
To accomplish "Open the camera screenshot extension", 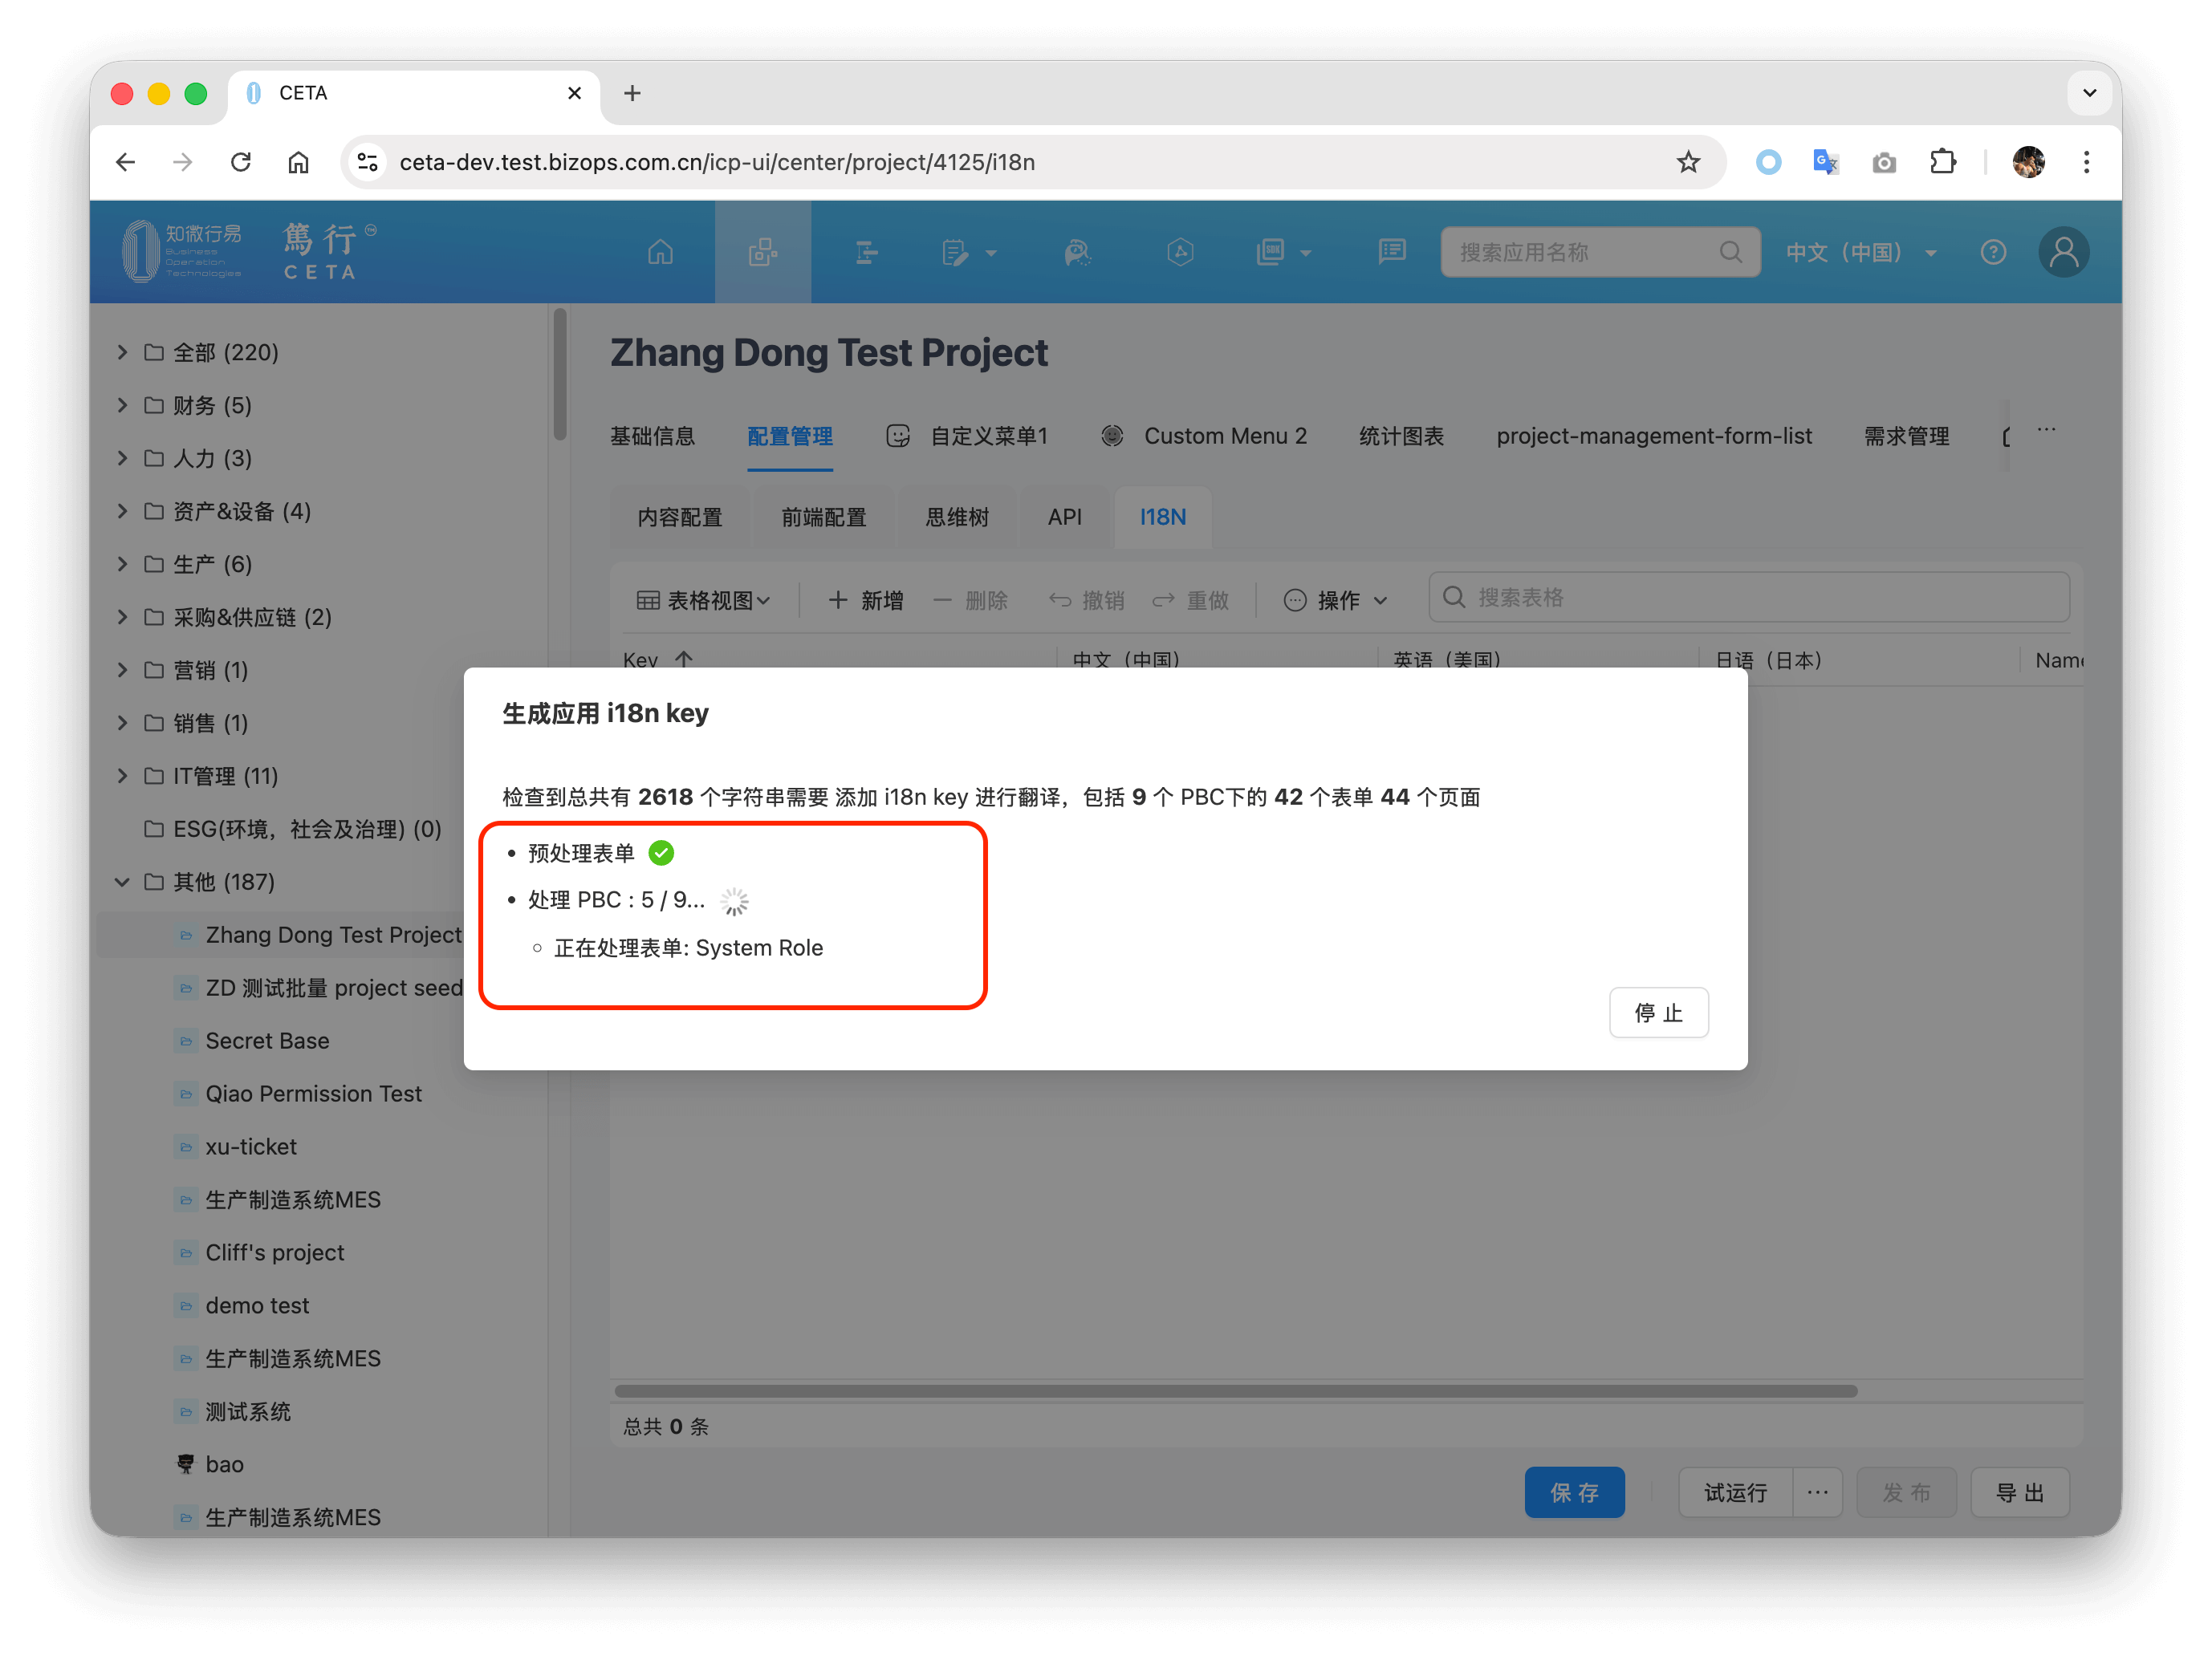I will coord(1884,162).
